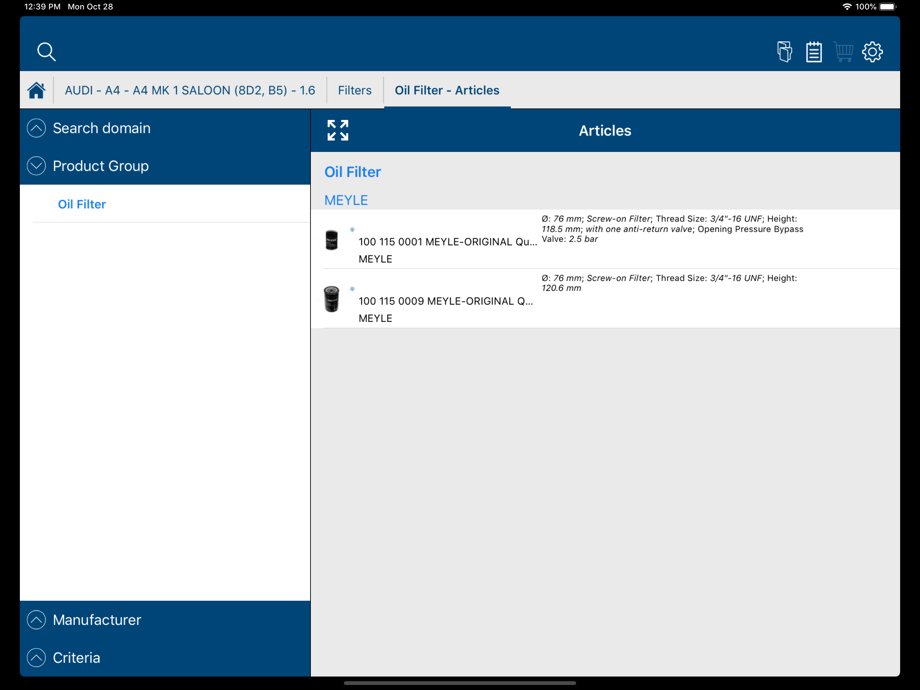The height and width of the screenshot is (690, 920).
Task: Expand the Manufacturer section
Action: (165, 620)
